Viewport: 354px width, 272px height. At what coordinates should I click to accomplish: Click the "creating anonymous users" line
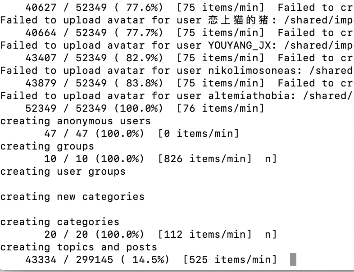(75, 121)
